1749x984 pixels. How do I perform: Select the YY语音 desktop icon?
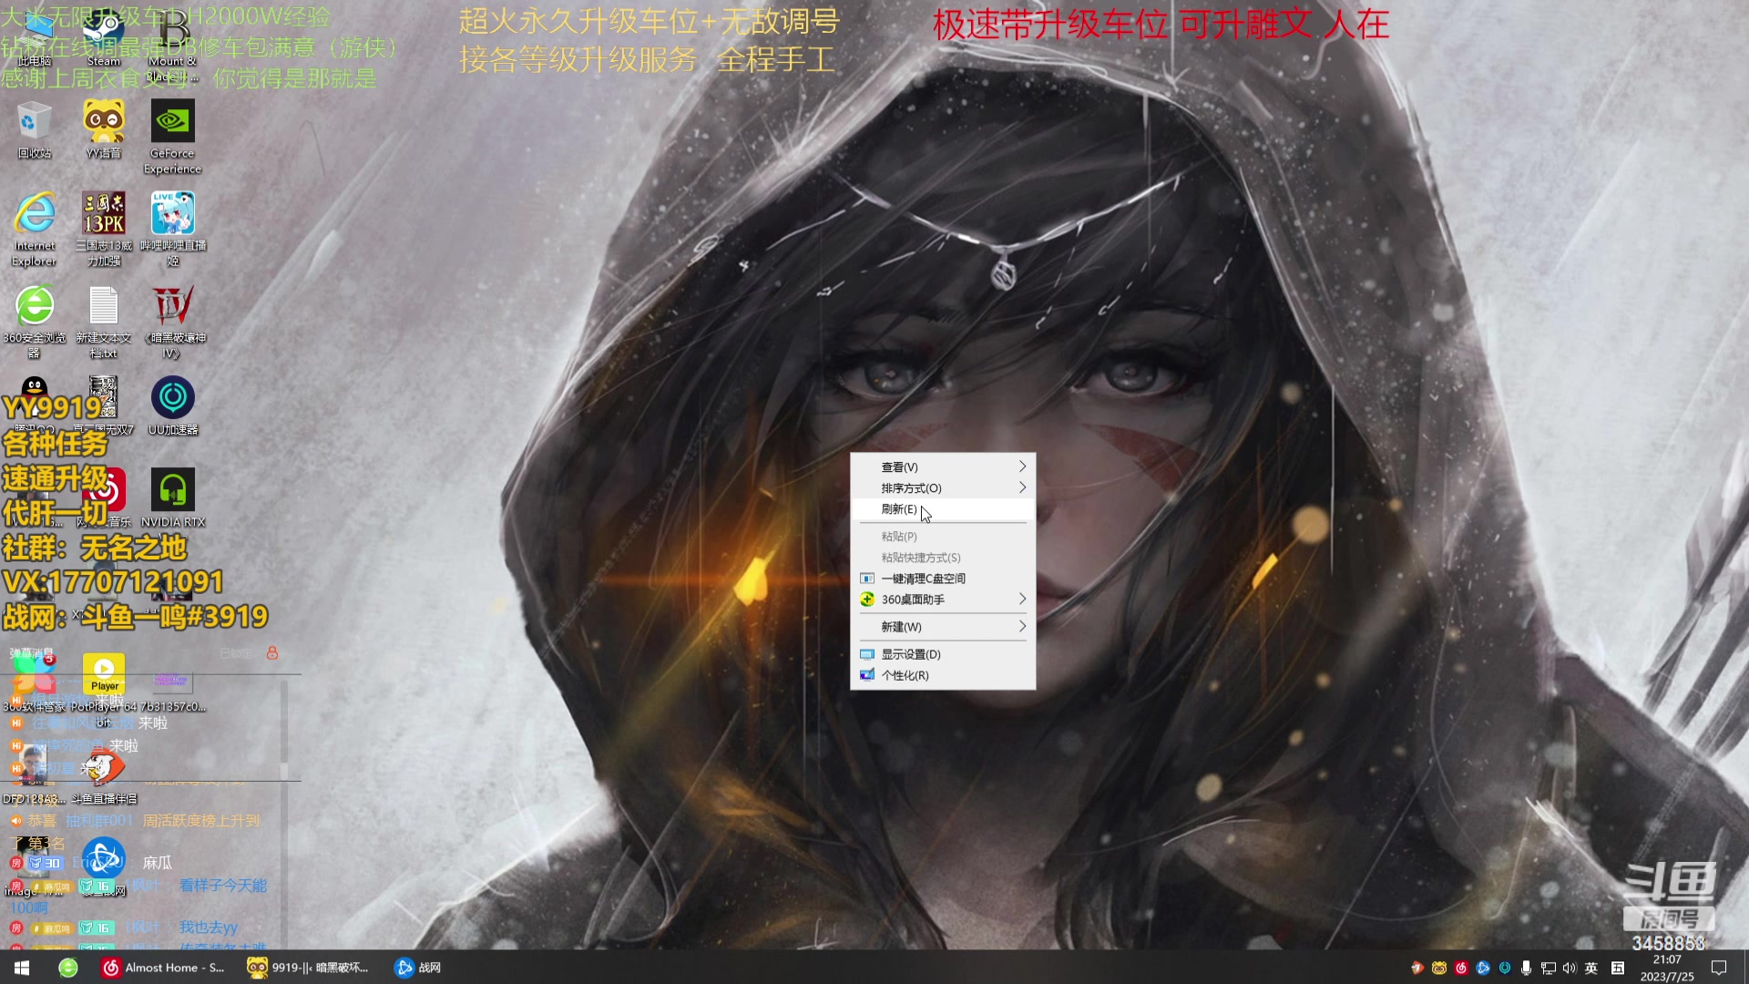coord(104,130)
